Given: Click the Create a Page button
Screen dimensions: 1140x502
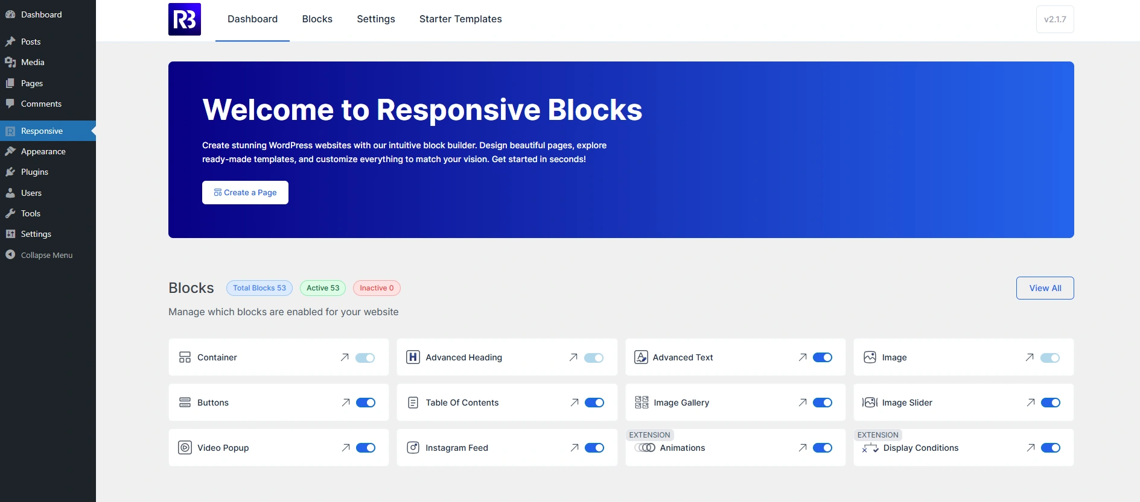Looking at the screenshot, I should 245,192.
